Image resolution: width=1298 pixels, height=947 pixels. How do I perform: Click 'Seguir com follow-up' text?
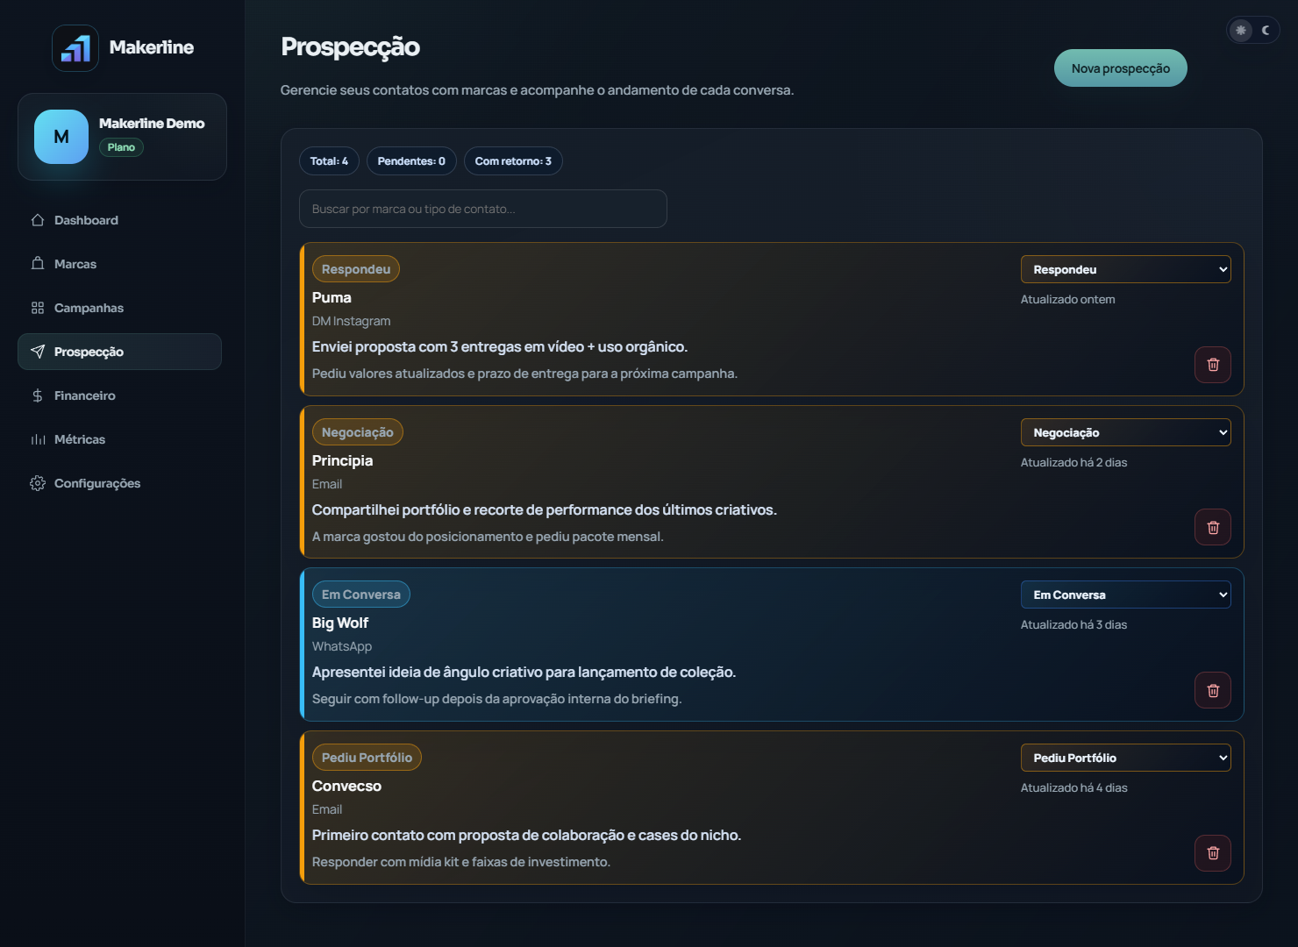[497, 699]
